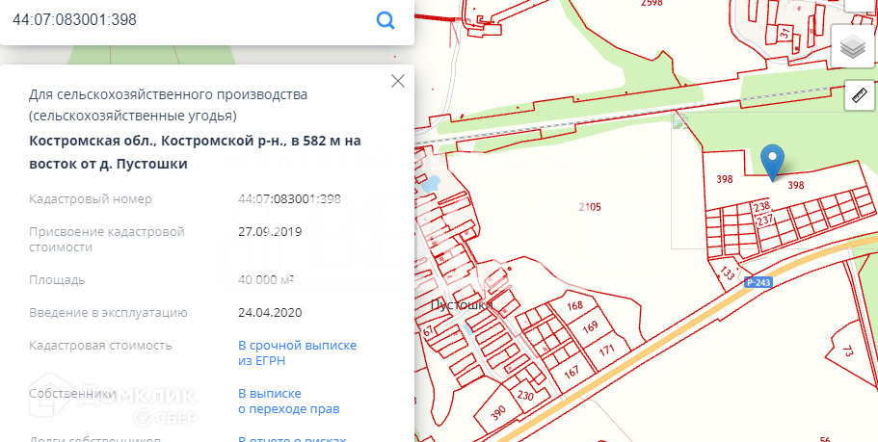Screen dimensions: 878x442
Task: Open 'В выписке о переходе прав' link
Action: pos(289,402)
